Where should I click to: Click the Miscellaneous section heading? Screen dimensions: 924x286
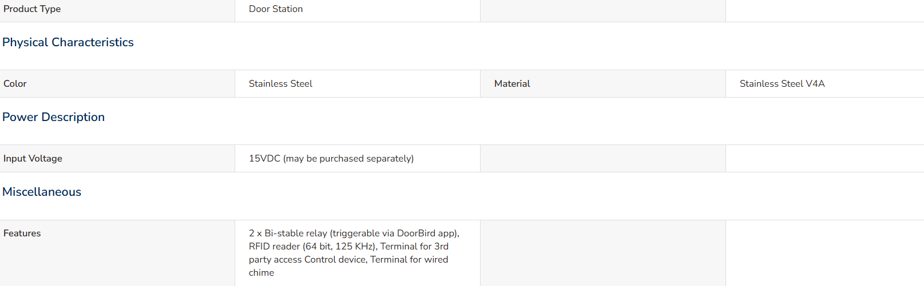click(42, 192)
